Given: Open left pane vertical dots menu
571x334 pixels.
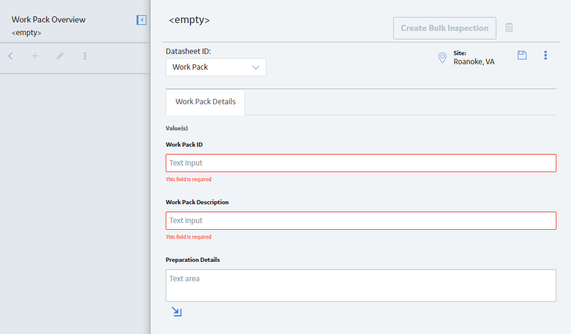Looking at the screenshot, I should tap(85, 56).
